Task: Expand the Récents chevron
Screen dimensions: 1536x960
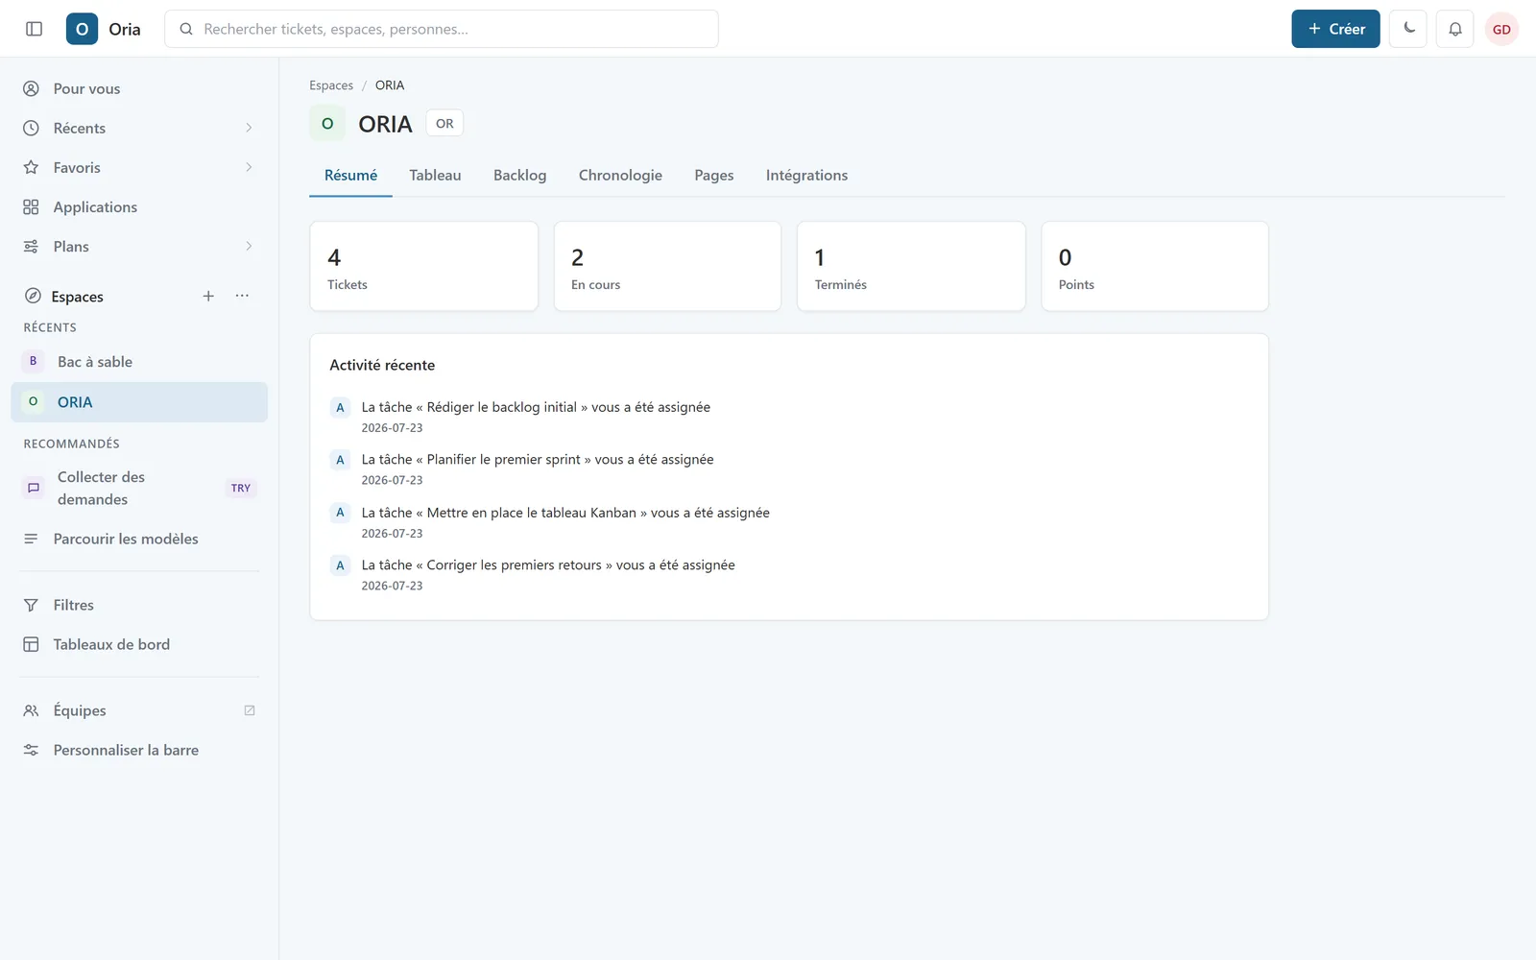Action: [249, 128]
